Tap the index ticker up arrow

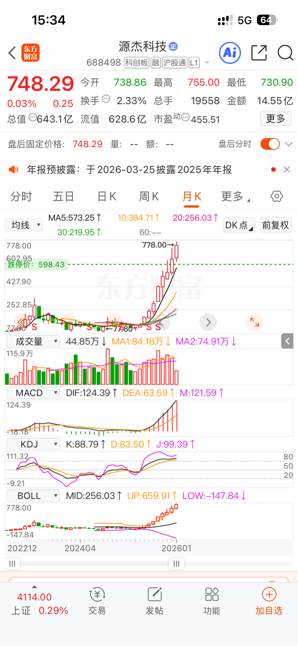34,587
